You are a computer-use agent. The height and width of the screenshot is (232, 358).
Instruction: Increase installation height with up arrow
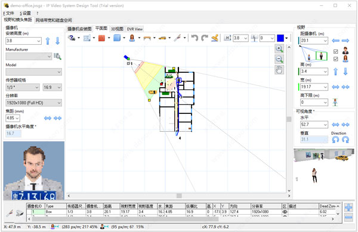(48, 41)
